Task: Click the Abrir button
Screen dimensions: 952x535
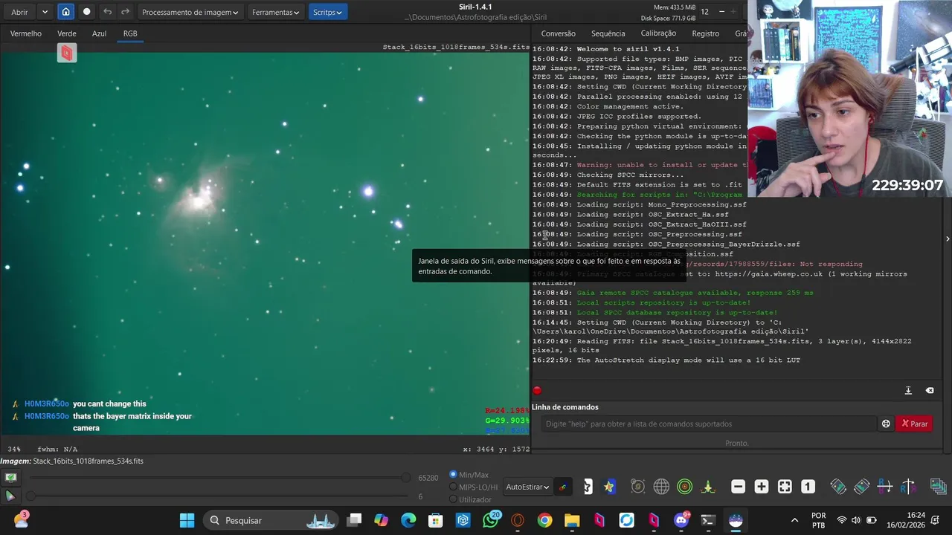Action: (19, 12)
